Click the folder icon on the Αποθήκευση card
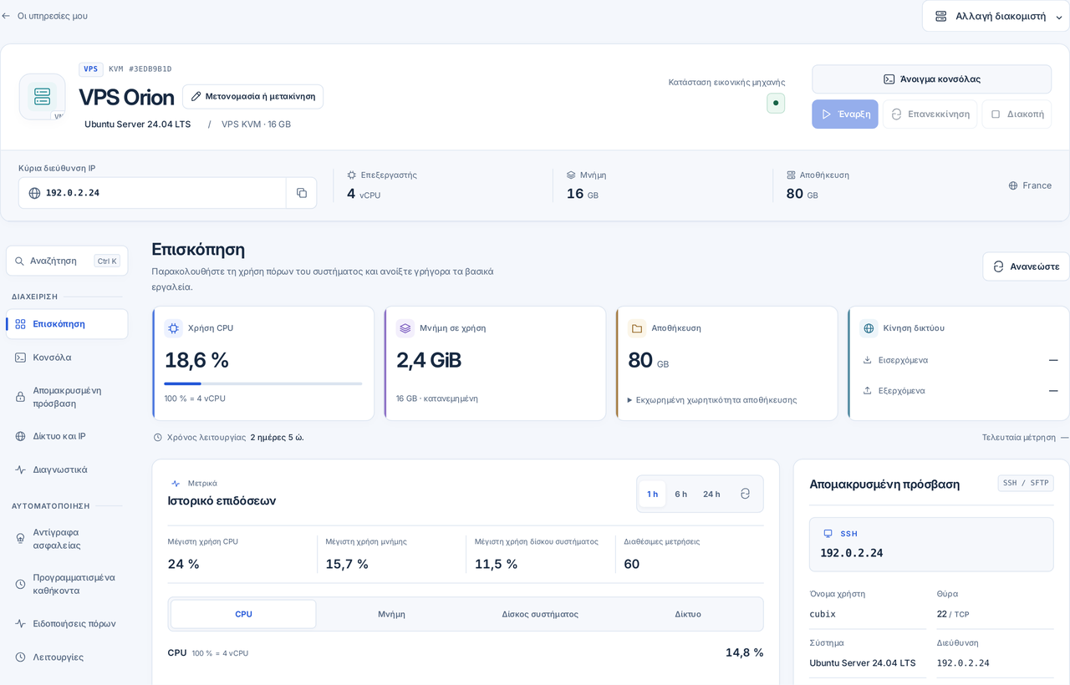1070x685 pixels. (637, 328)
